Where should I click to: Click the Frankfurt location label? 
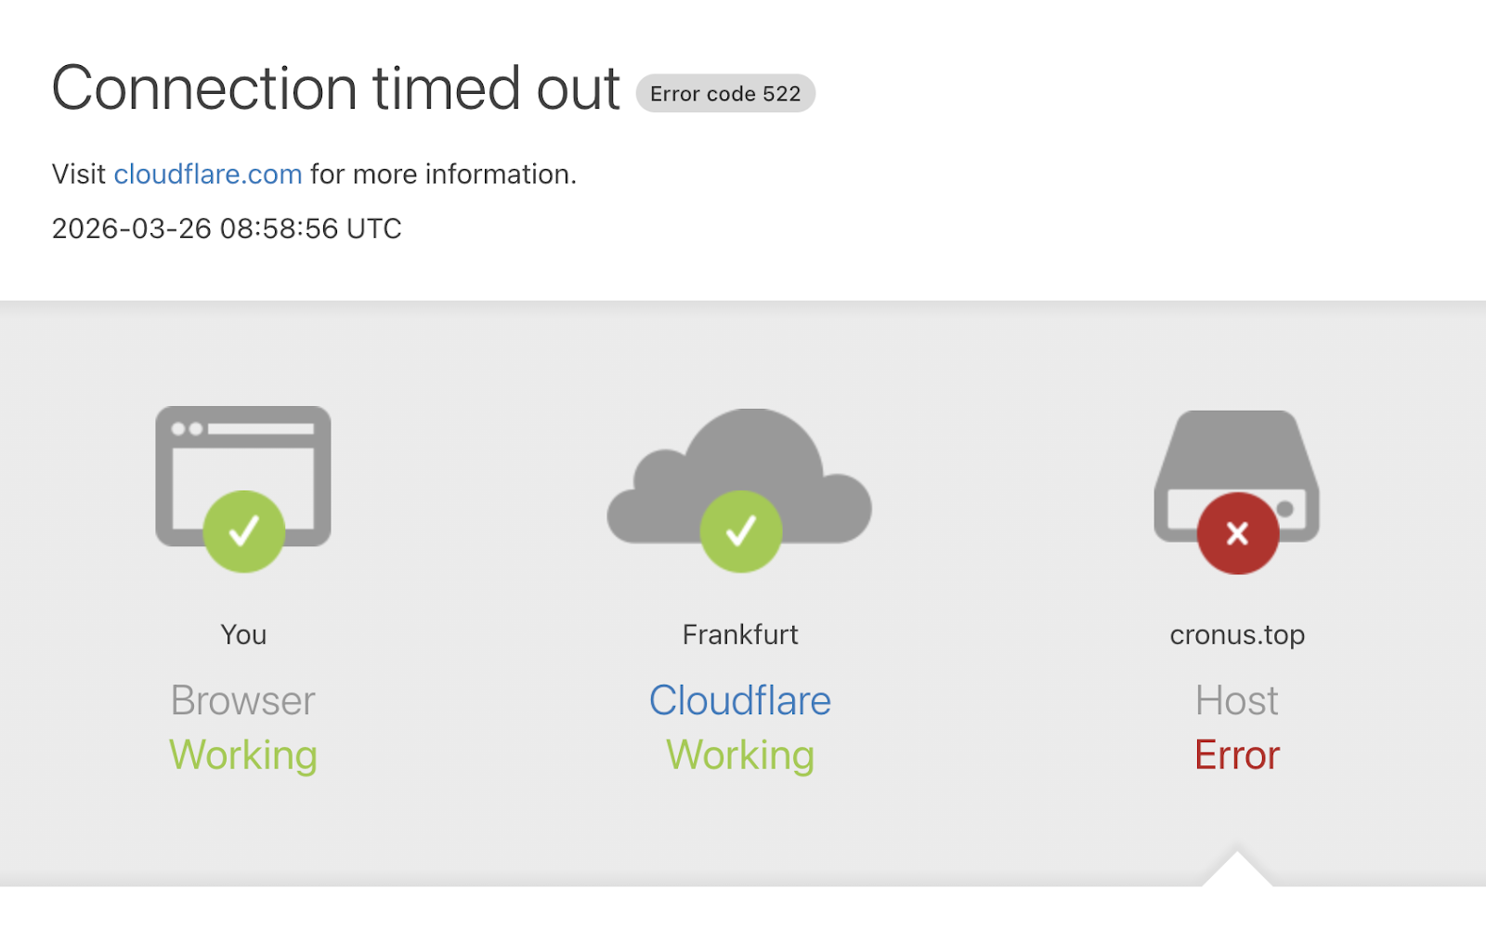740,634
